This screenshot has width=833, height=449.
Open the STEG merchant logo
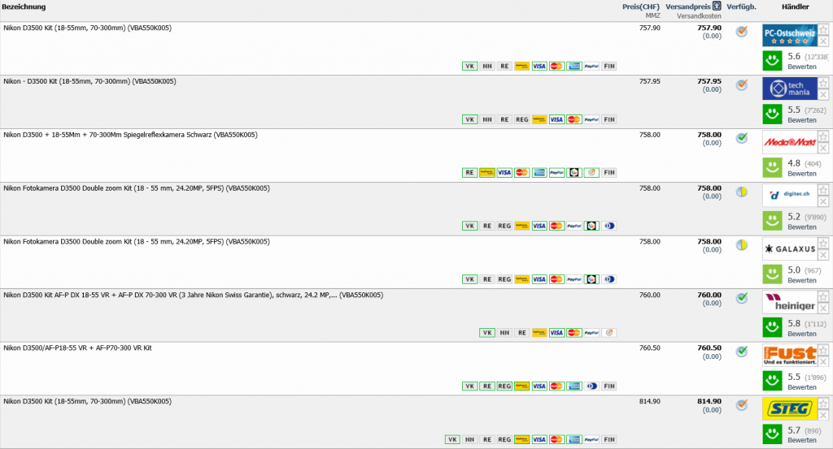789,408
